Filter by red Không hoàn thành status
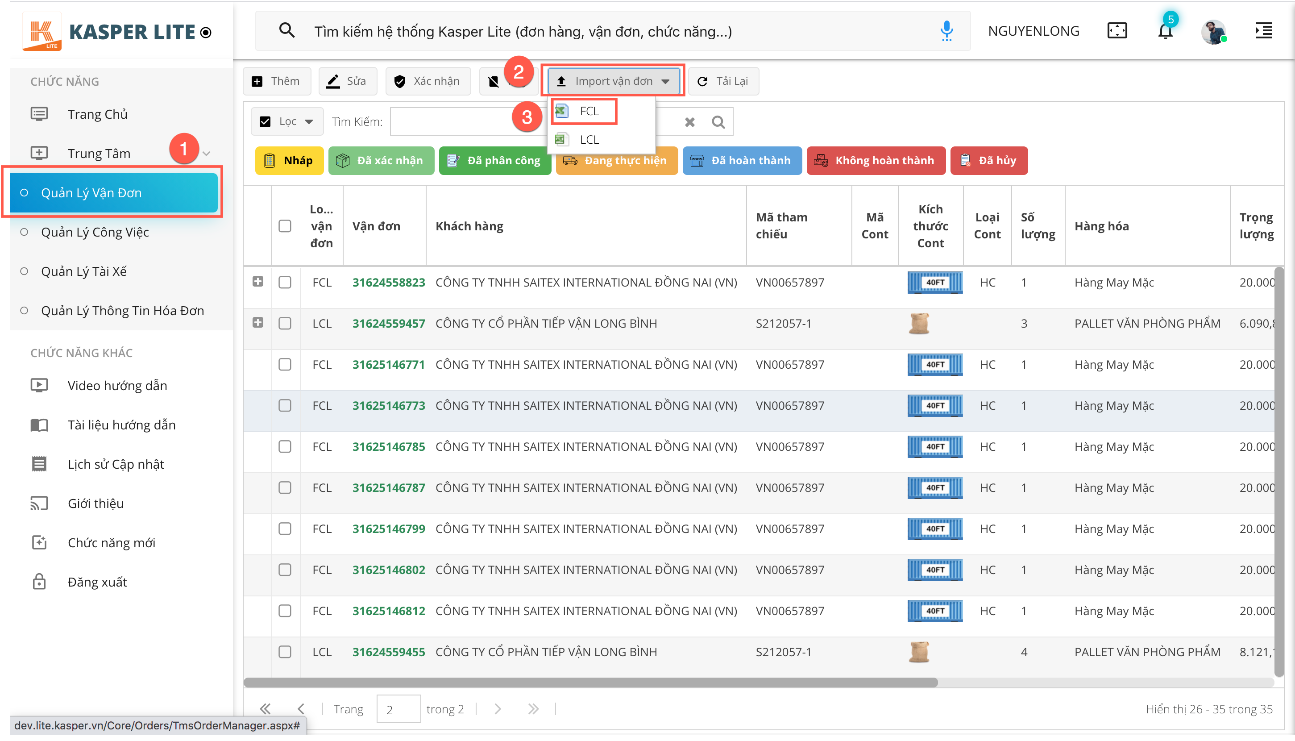The height and width of the screenshot is (741, 1295). pos(876,161)
